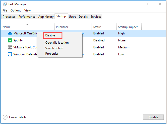Switch to the Processes tab
This screenshot has height=124, width=167.
pyautogui.click(x=9, y=17)
